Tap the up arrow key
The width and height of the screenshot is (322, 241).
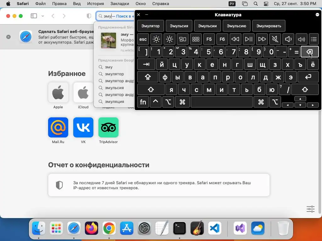point(300,99)
